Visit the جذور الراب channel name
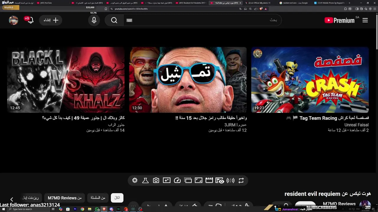This screenshot has width=378, height=212. [x=116, y=125]
